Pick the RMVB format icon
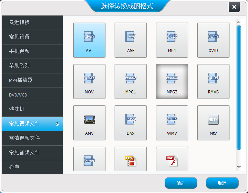 coord(213,78)
